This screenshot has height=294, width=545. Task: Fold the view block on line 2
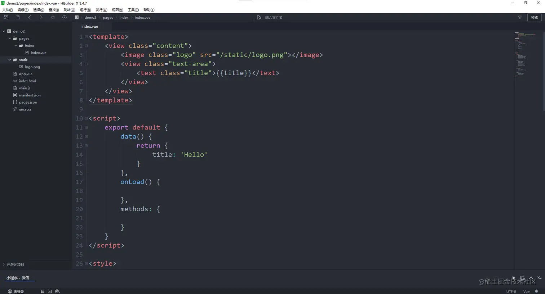point(86,46)
